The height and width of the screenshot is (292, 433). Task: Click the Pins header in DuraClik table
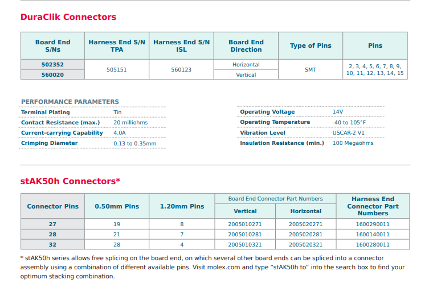(x=375, y=45)
